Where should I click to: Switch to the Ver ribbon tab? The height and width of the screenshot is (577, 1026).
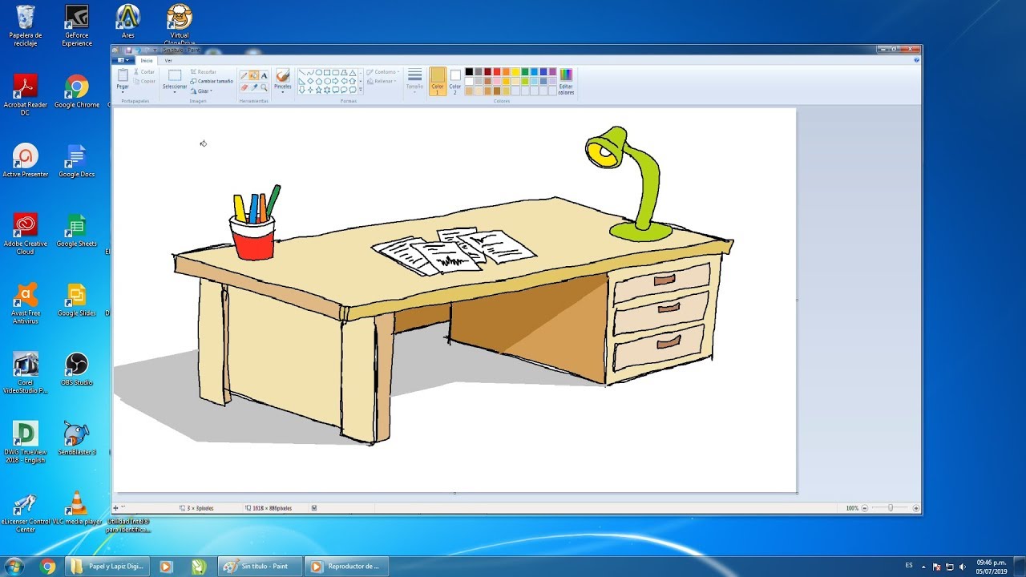(168, 60)
